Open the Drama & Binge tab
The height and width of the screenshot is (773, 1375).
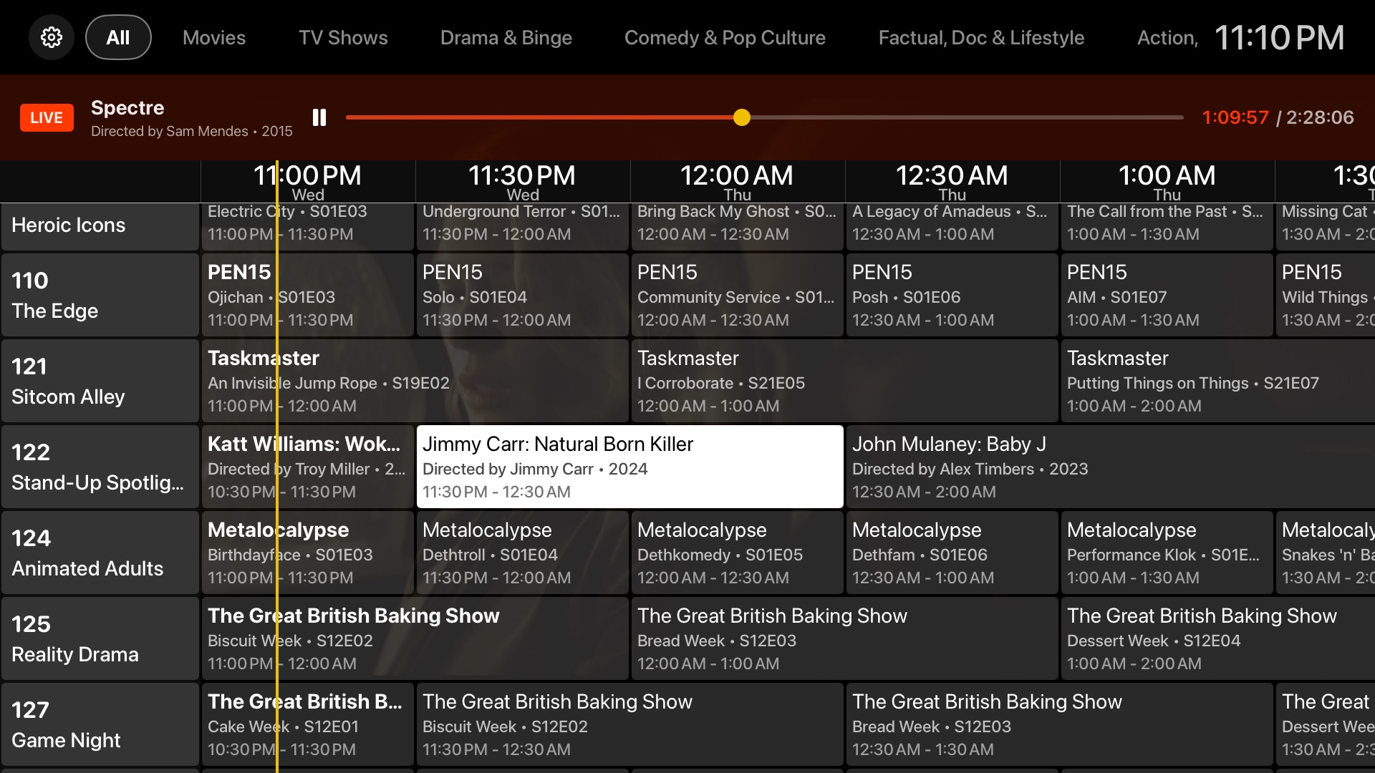click(x=506, y=37)
